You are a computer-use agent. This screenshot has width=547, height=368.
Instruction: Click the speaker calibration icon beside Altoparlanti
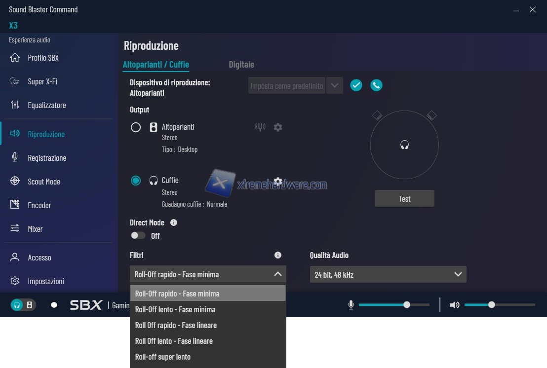point(260,127)
